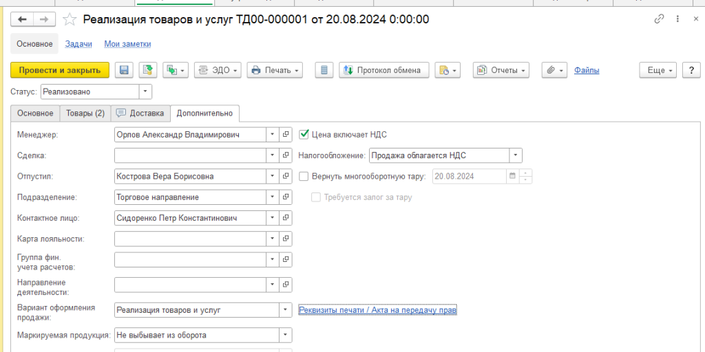
Task: Click into the Карта лояльности input field
Action: pyautogui.click(x=189, y=239)
